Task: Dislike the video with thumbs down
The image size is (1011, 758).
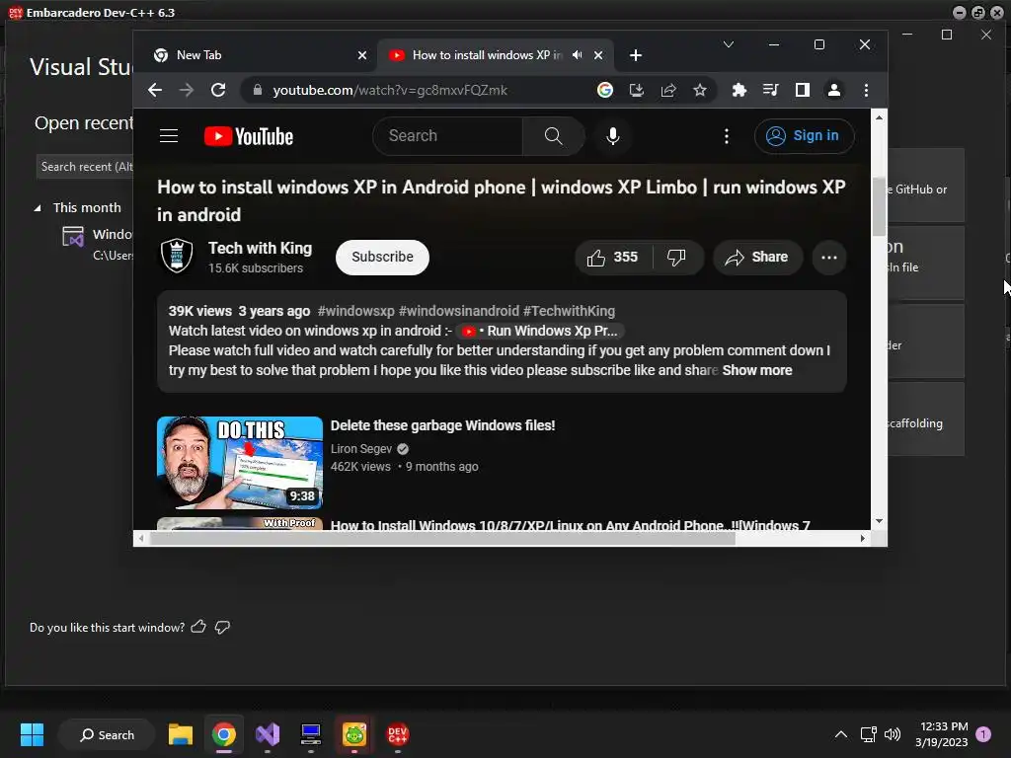Action: [x=676, y=258]
